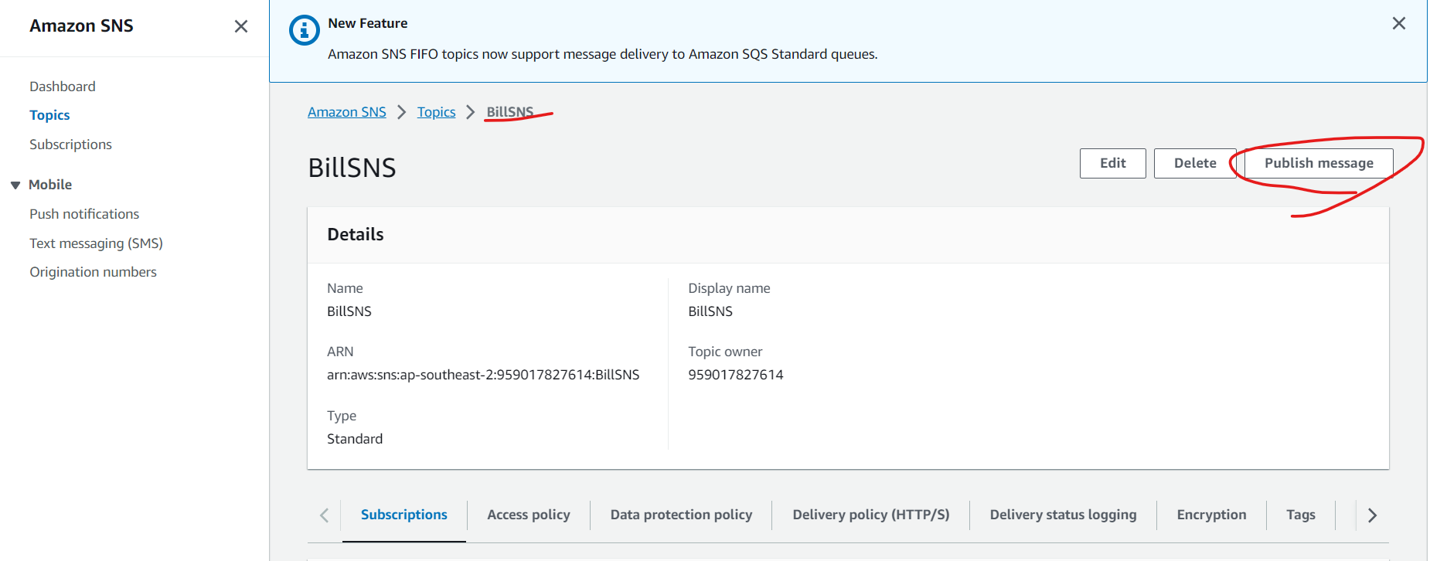Image resolution: width=1430 pixels, height=561 pixels.
Task: Click the Publish message button
Action: click(1319, 163)
